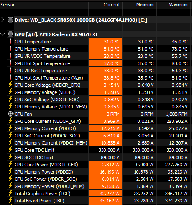Click the lightning icon for GPU Core Voltage (VDDCR_GFX)

(x=11, y=85)
